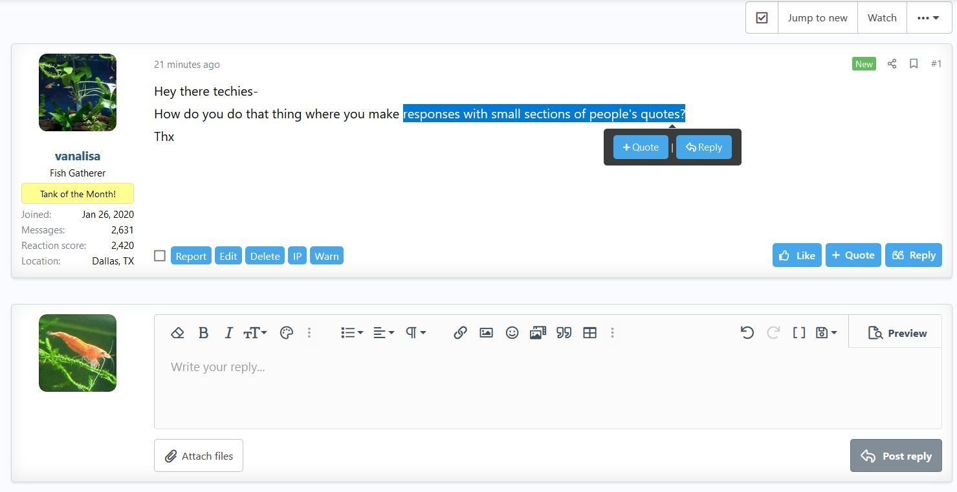
Task: Open text color palette picker
Action: tap(287, 333)
